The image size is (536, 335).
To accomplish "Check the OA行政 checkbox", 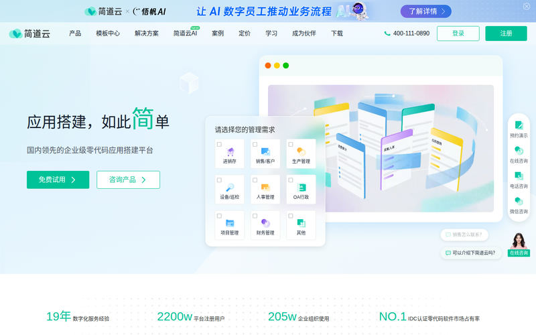I will pyautogui.click(x=291, y=180).
